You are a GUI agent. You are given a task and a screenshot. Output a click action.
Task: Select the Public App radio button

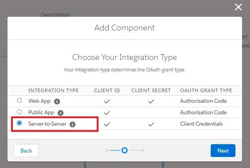[x=19, y=112]
